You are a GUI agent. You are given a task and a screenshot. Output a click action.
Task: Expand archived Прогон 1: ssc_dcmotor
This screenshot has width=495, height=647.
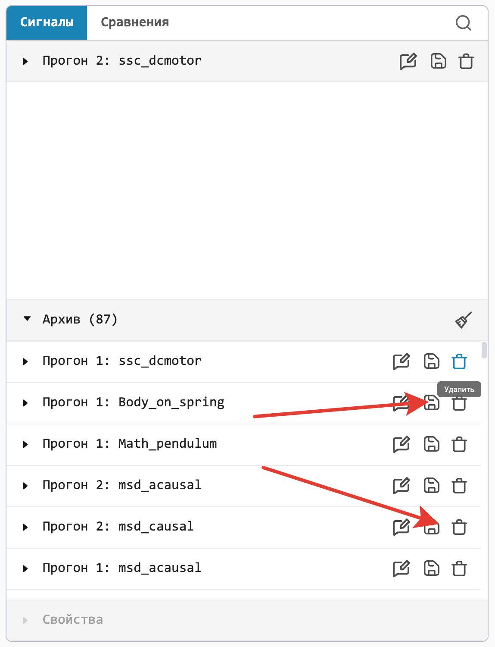(25, 361)
